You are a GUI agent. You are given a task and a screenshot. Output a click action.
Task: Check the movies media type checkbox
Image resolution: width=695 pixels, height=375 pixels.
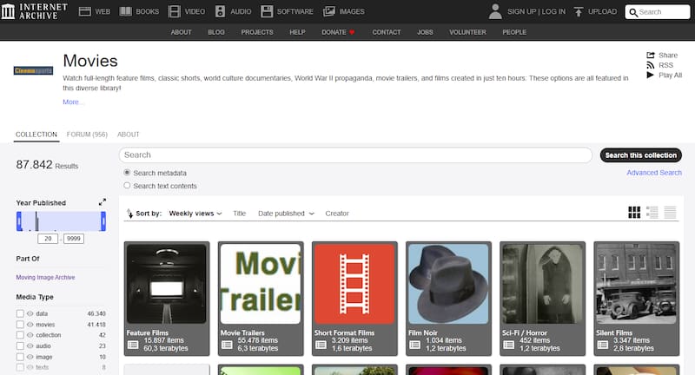click(20, 325)
